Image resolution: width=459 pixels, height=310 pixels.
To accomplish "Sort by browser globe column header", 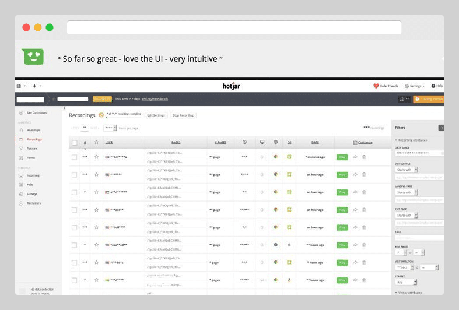I will tap(275, 142).
